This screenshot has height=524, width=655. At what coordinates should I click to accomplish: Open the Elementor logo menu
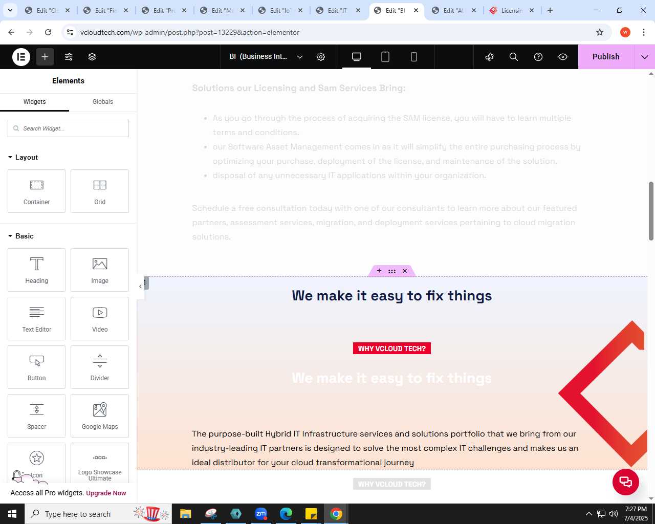coord(21,57)
